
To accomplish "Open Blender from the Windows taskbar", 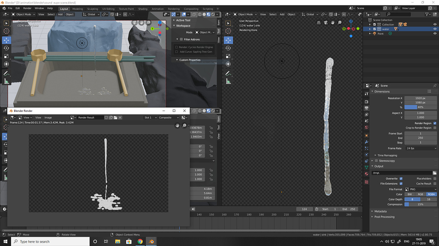I will point(151,242).
